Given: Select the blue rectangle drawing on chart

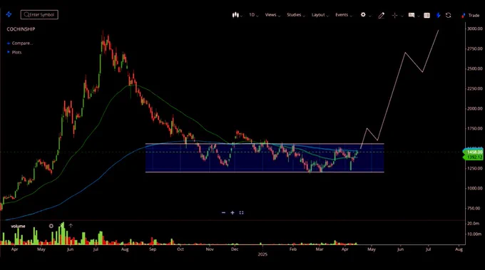Looking at the screenshot, I should (x=265, y=158).
